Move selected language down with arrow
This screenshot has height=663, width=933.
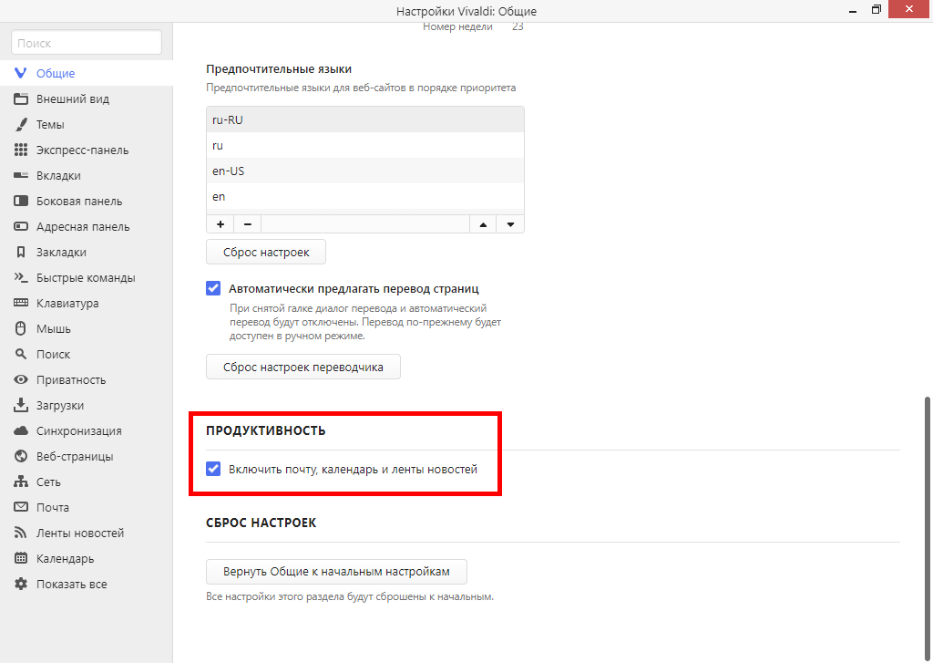(x=510, y=224)
